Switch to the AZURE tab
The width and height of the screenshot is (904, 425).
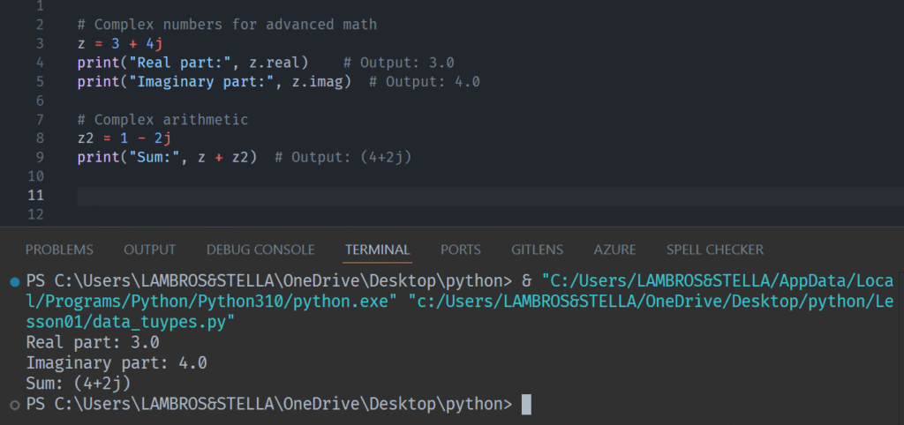(x=614, y=250)
